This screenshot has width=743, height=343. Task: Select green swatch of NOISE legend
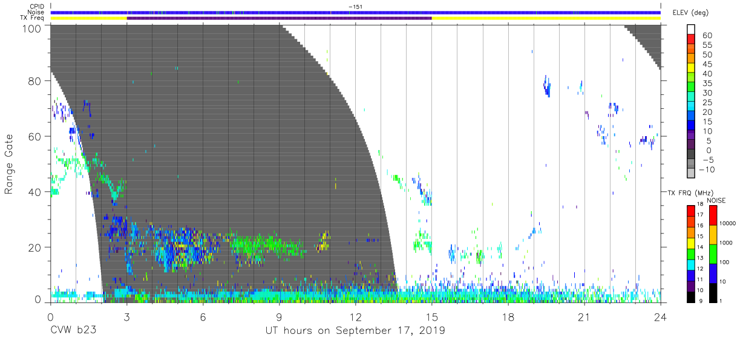pyautogui.click(x=713, y=254)
